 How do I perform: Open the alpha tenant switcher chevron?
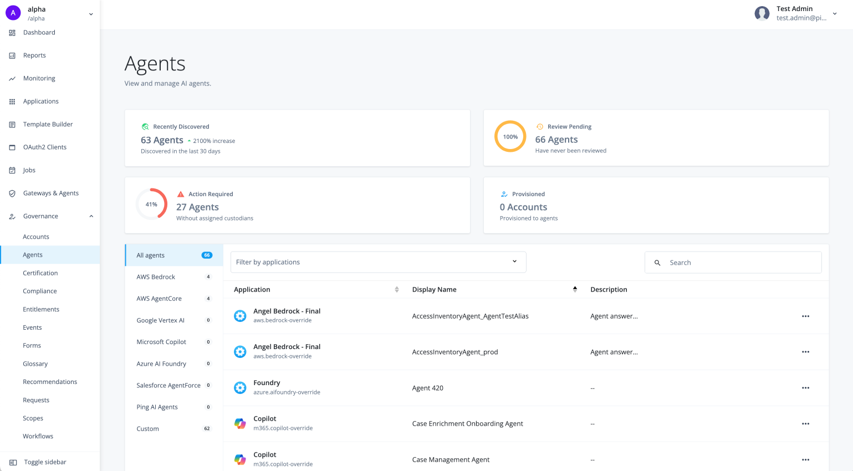[x=91, y=14]
